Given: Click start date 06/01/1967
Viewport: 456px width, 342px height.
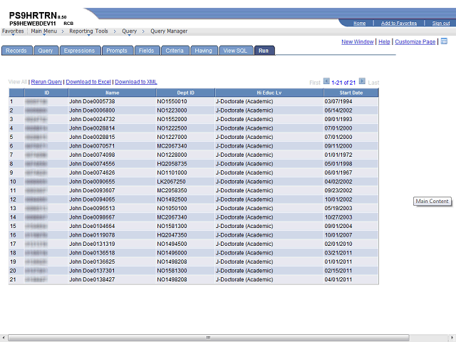Looking at the screenshot, I should coord(338,172).
